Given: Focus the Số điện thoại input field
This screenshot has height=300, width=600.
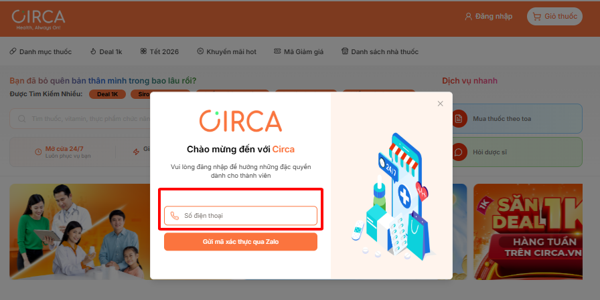Looking at the screenshot, I should (x=240, y=216).
